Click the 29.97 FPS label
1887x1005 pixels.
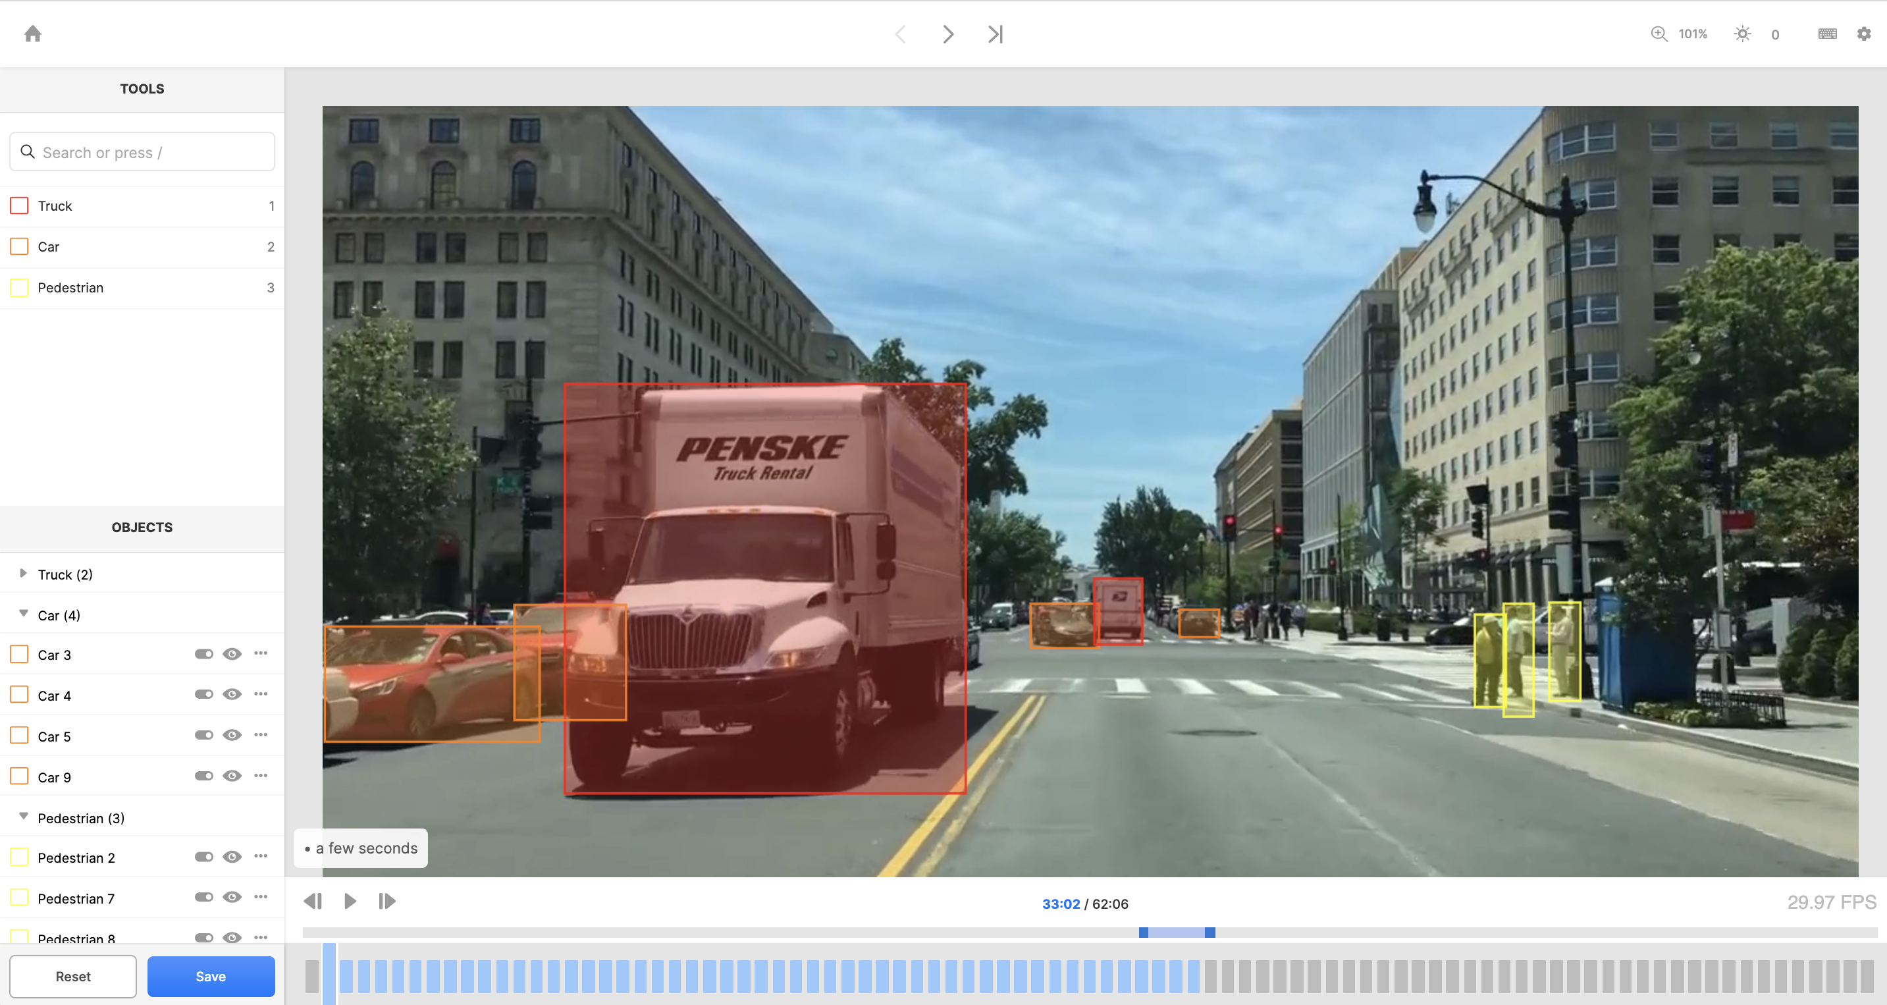(x=1831, y=902)
